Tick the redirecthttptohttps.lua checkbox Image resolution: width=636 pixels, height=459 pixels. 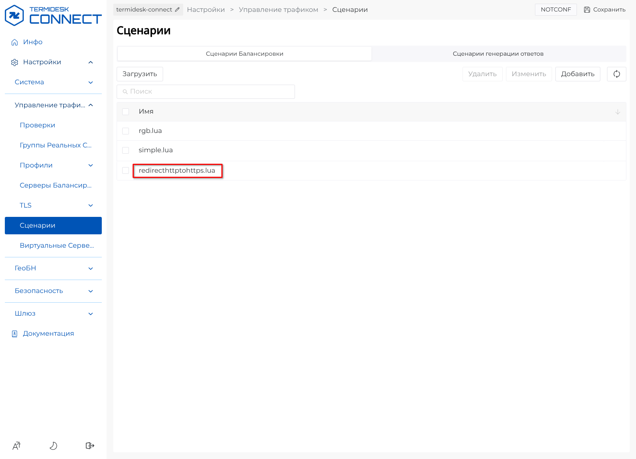coord(126,170)
